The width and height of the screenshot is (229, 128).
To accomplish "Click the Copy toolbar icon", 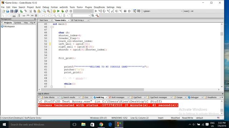I will coord(35,11).
